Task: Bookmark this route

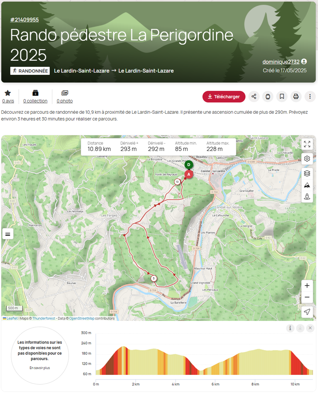Action: point(282,97)
